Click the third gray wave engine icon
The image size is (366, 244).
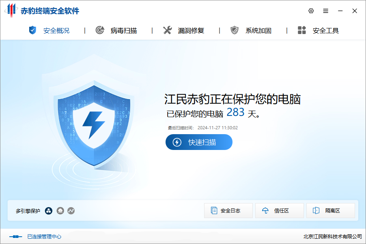(x=71, y=211)
